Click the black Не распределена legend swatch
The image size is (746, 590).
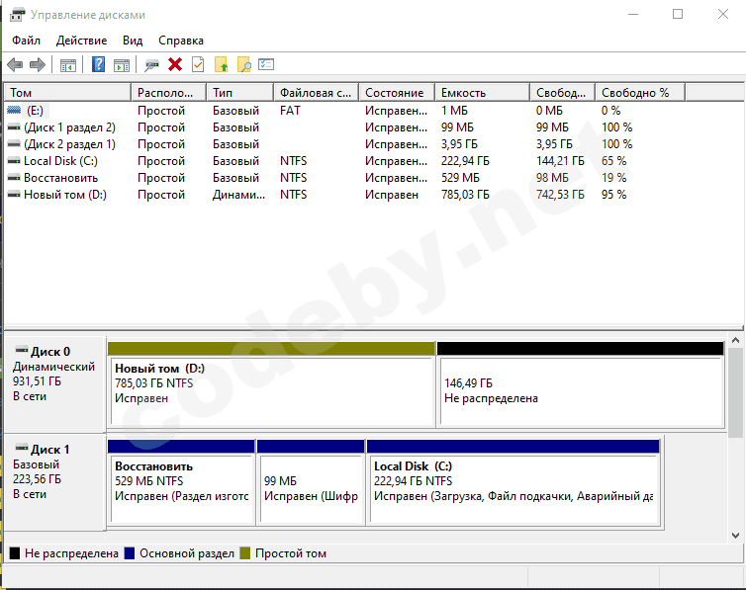pyautogui.click(x=15, y=553)
